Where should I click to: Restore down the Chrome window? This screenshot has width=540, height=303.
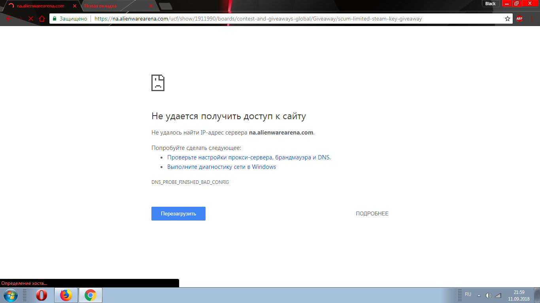(x=516, y=4)
